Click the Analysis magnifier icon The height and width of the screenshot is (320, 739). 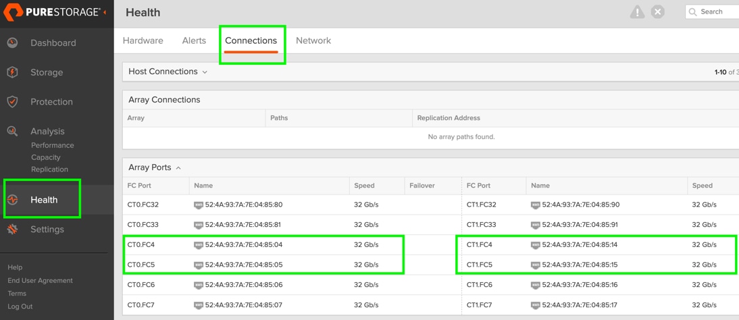(x=13, y=131)
